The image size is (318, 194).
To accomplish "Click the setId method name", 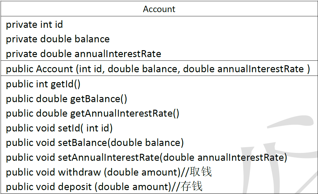I will tap(69, 128).
